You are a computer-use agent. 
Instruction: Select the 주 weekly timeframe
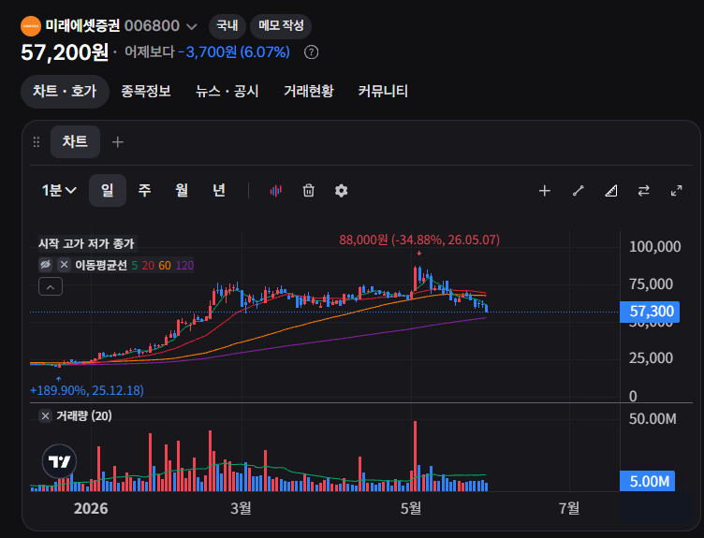[144, 190]
